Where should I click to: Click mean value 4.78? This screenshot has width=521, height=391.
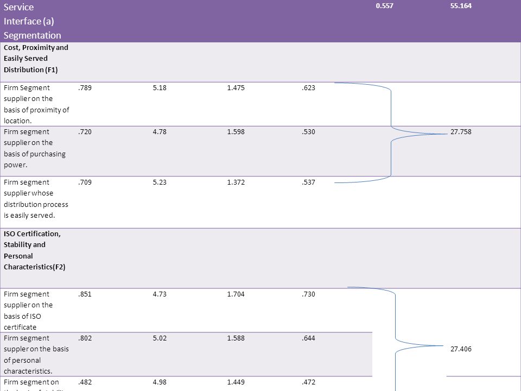(160, 131)
